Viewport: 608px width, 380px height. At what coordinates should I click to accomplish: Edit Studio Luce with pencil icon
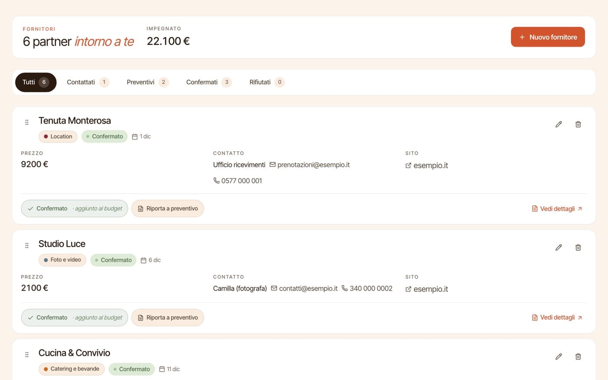coord(558,248)
